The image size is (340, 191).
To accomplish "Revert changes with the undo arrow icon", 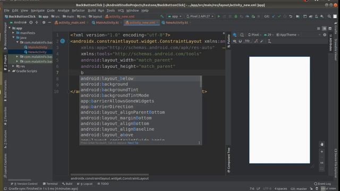I will pos(291,16).
